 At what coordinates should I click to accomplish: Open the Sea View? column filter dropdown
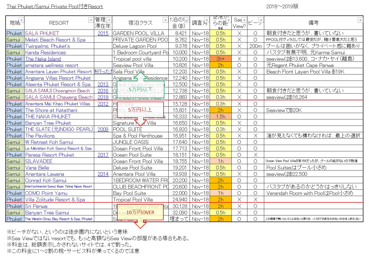tap(244, 20)
